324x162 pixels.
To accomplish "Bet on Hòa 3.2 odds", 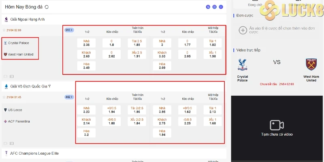I will click(86, 133).
